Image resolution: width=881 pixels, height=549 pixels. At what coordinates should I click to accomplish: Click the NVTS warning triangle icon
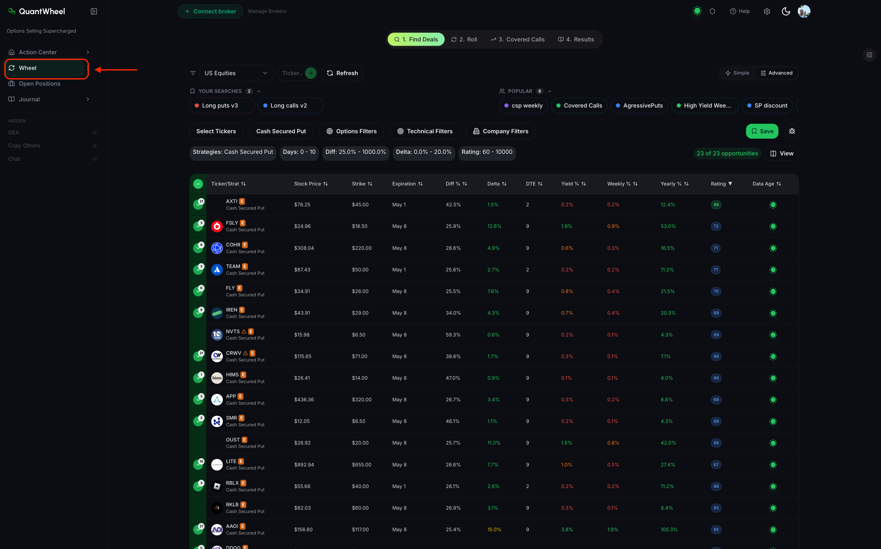click(244, 332)
